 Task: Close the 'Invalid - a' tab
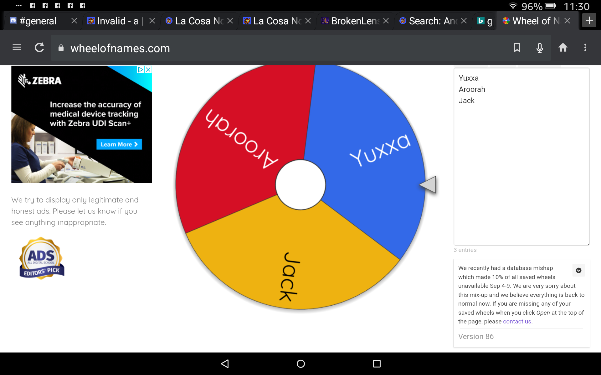click(152, 21)
